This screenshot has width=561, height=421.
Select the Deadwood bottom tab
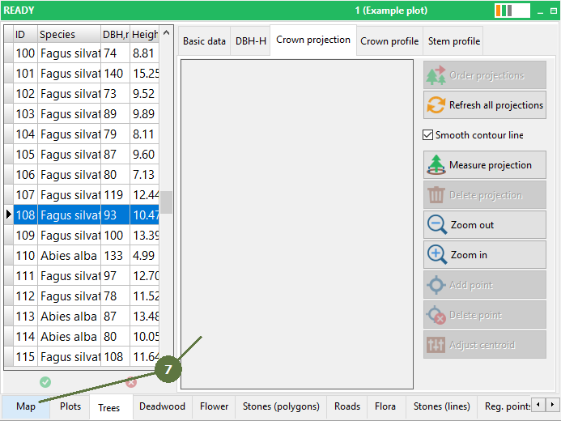[162, 406]
